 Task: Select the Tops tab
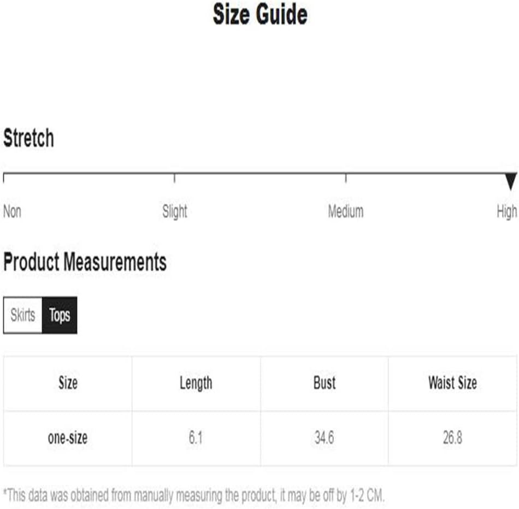[60, 315]
